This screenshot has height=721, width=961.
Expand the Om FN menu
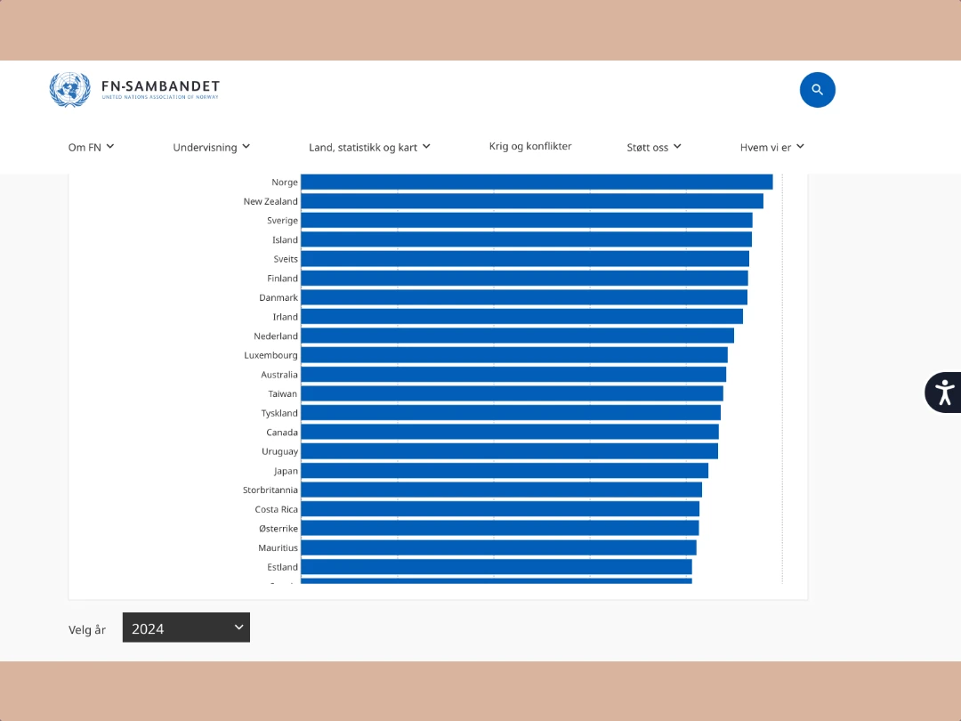click(x=91, y=147)
